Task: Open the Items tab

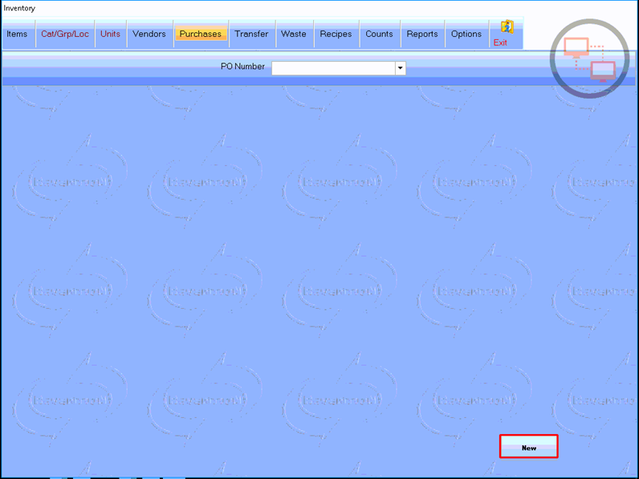Action: (x=18, y=35)
